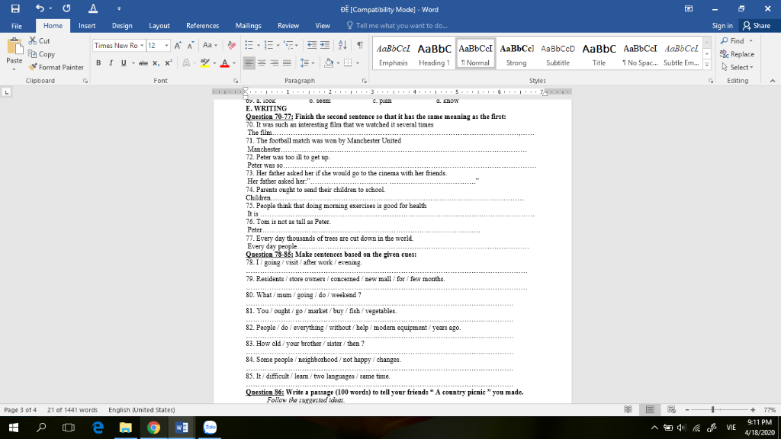781x439 pixels.
Task: Switch to Print Layout view
Action: pyautogui.click(x=650, y=409)
